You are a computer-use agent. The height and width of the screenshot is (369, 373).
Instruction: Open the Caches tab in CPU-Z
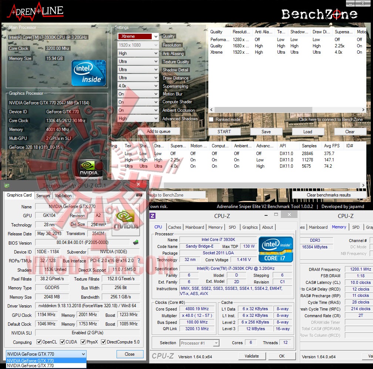[175, 227]
